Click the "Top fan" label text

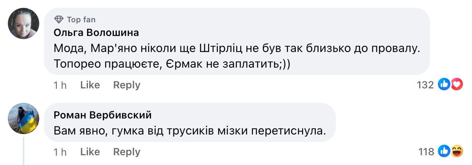click(81, 20)
